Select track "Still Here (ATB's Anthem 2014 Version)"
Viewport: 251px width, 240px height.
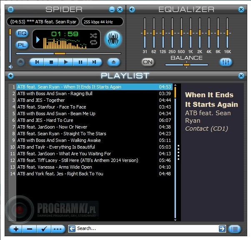tap(94, 160)
